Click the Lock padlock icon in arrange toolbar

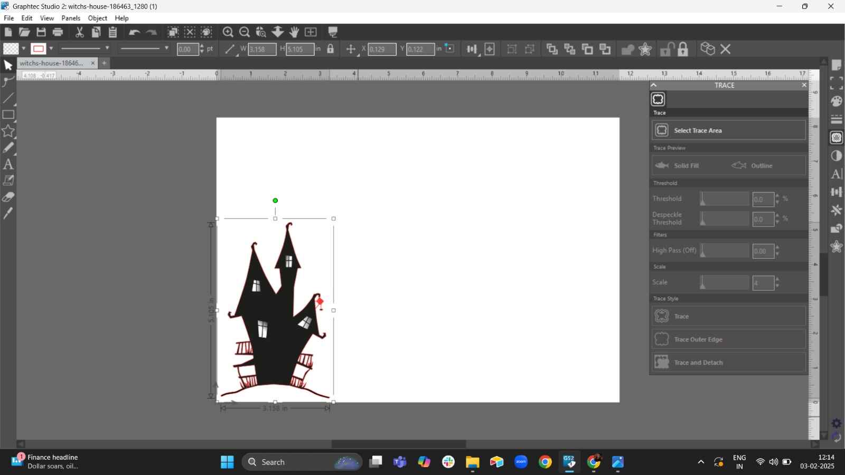[683, 49]
